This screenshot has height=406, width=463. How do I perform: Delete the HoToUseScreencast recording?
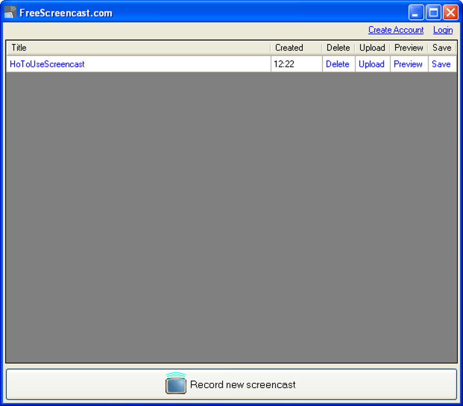tap(338, 64)
